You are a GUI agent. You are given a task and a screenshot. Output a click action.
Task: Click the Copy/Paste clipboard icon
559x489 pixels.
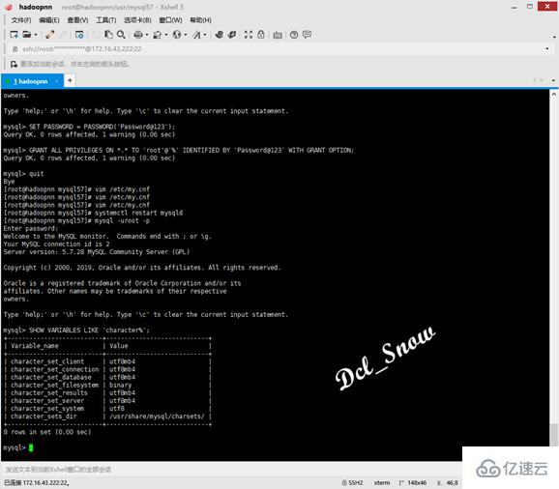108,34
